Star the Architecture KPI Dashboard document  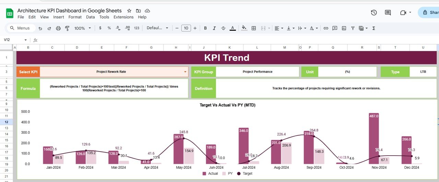[129, 11]
